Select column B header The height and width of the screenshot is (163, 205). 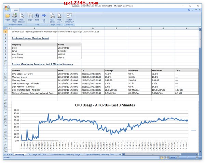pos(35,28)
